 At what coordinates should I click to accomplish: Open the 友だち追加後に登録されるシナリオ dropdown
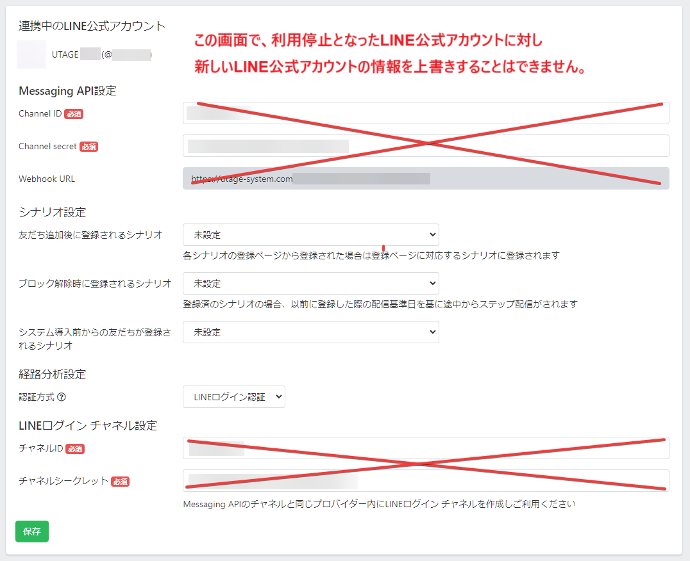[x=310, y=235]
